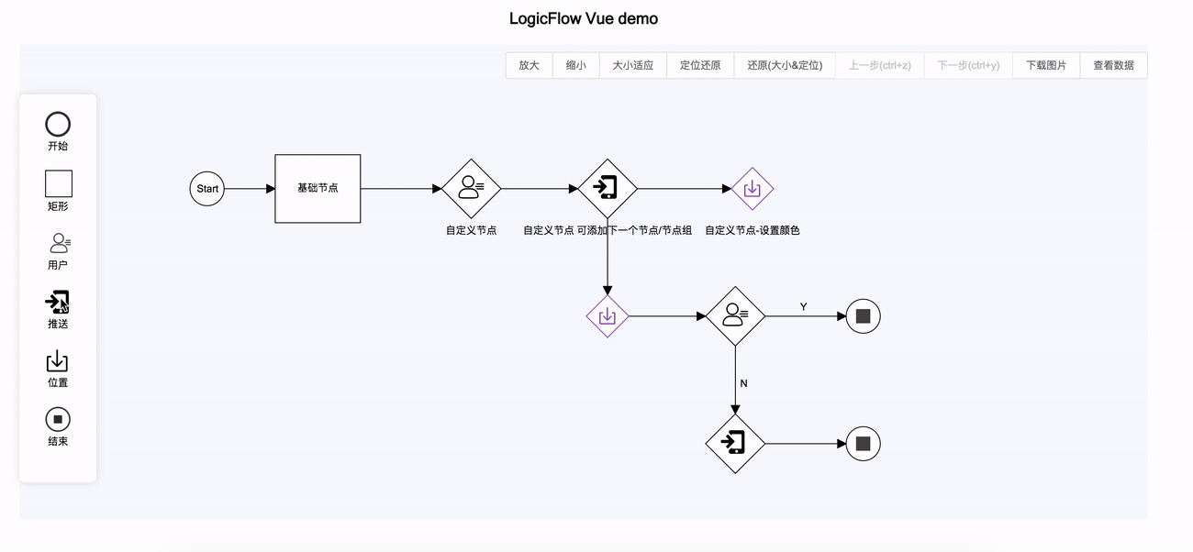The width and height of the screenshot is (1193, 552).
Task: Click the 自定义节点 user diamond on canvas
Action: point(471,188)
